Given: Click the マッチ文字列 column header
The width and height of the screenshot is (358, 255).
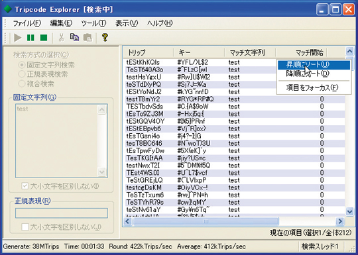Looking at the screenshot, I should (x=250, y=52).
